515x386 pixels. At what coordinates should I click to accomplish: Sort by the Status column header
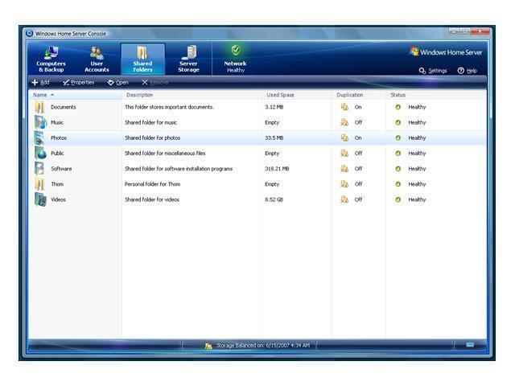point(436,95)
